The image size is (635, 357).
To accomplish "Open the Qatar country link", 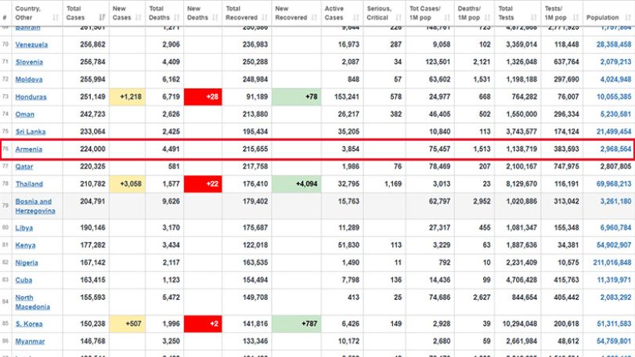I will [24, 166].
